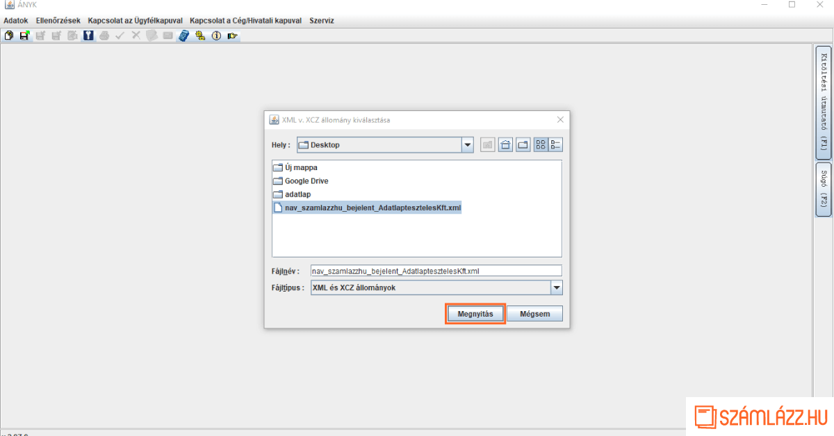This screenshot has height=436, width=834.
Task: Click the yellow gears settings icon
Action: (200, 35)
